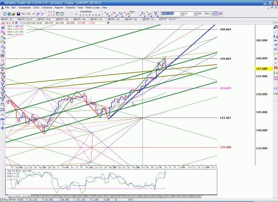The height and width of the screenshot is (202, 278).
Task: Switch to the GBPJPY H4 chart tab
Action: [96, 19]
